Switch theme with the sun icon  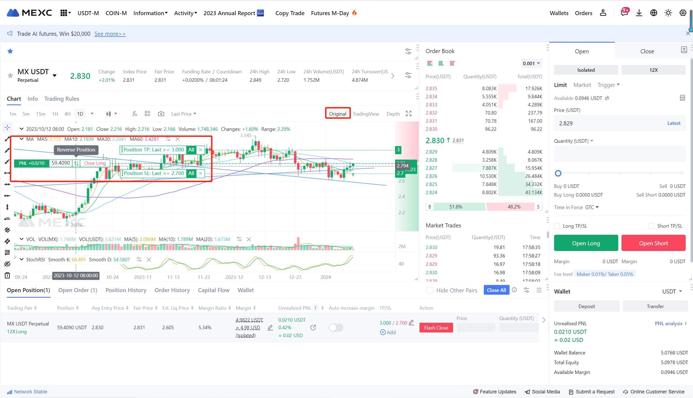(x=668, y=13)
